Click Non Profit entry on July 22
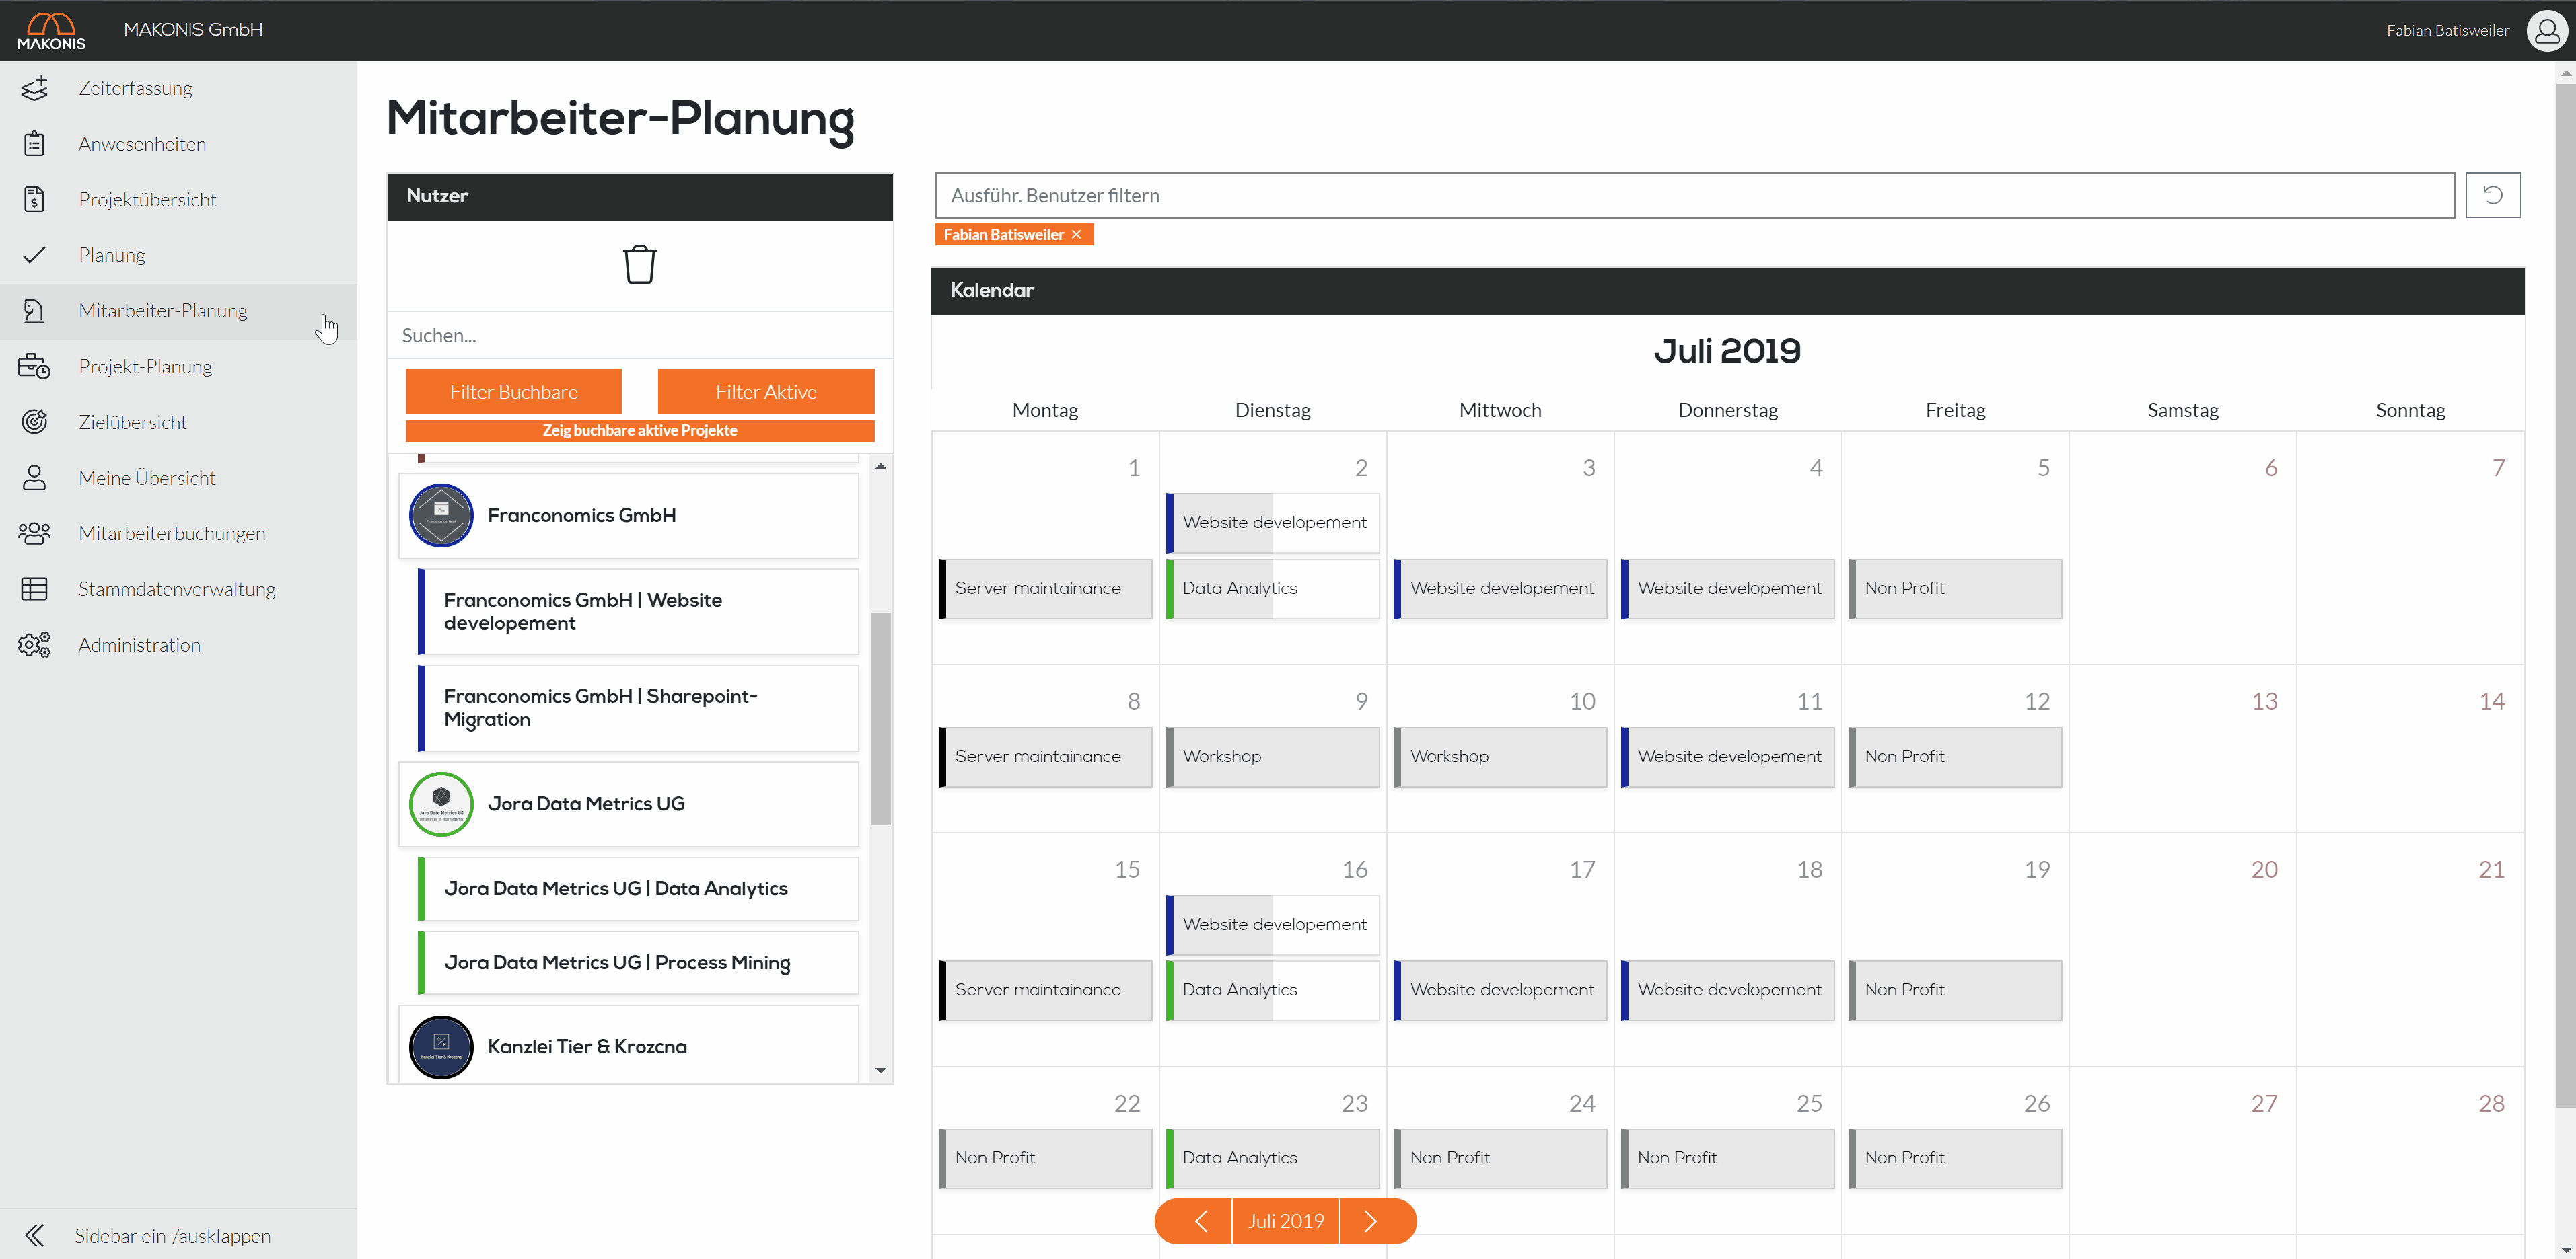The width and height of the screenshot is (2576, 1259). pos(1045,1158)
